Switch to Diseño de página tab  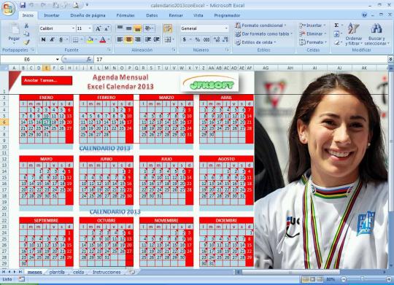point(88,15)
